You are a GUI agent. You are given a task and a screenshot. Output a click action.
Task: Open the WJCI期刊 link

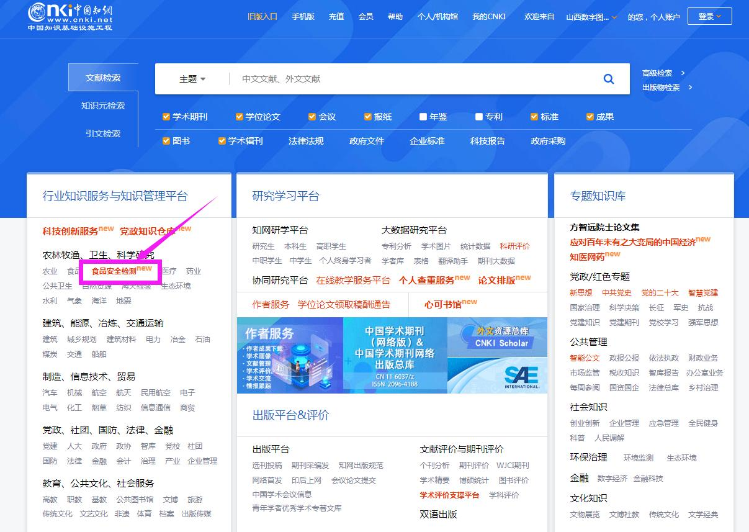(x=513, y=465)
